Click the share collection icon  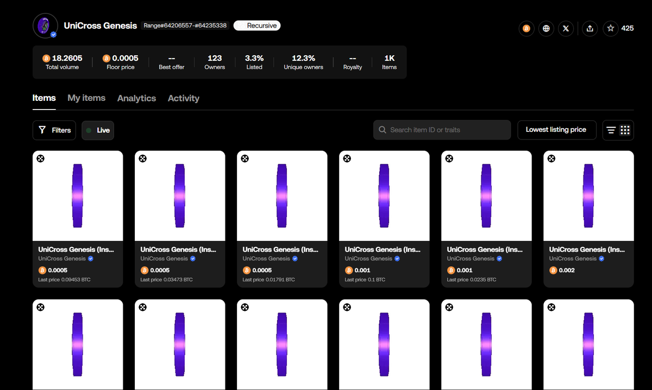[x=590, y=28]
